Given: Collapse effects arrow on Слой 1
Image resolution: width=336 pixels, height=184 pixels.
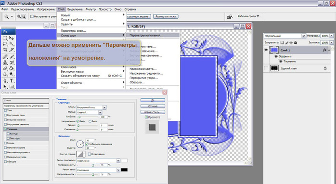Looking at the screenshot, I should coord(329,50).
